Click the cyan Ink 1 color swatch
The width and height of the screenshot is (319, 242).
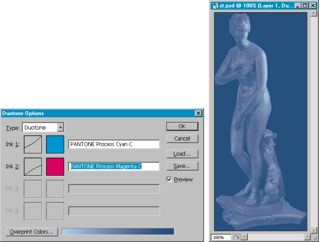[55, 144]
